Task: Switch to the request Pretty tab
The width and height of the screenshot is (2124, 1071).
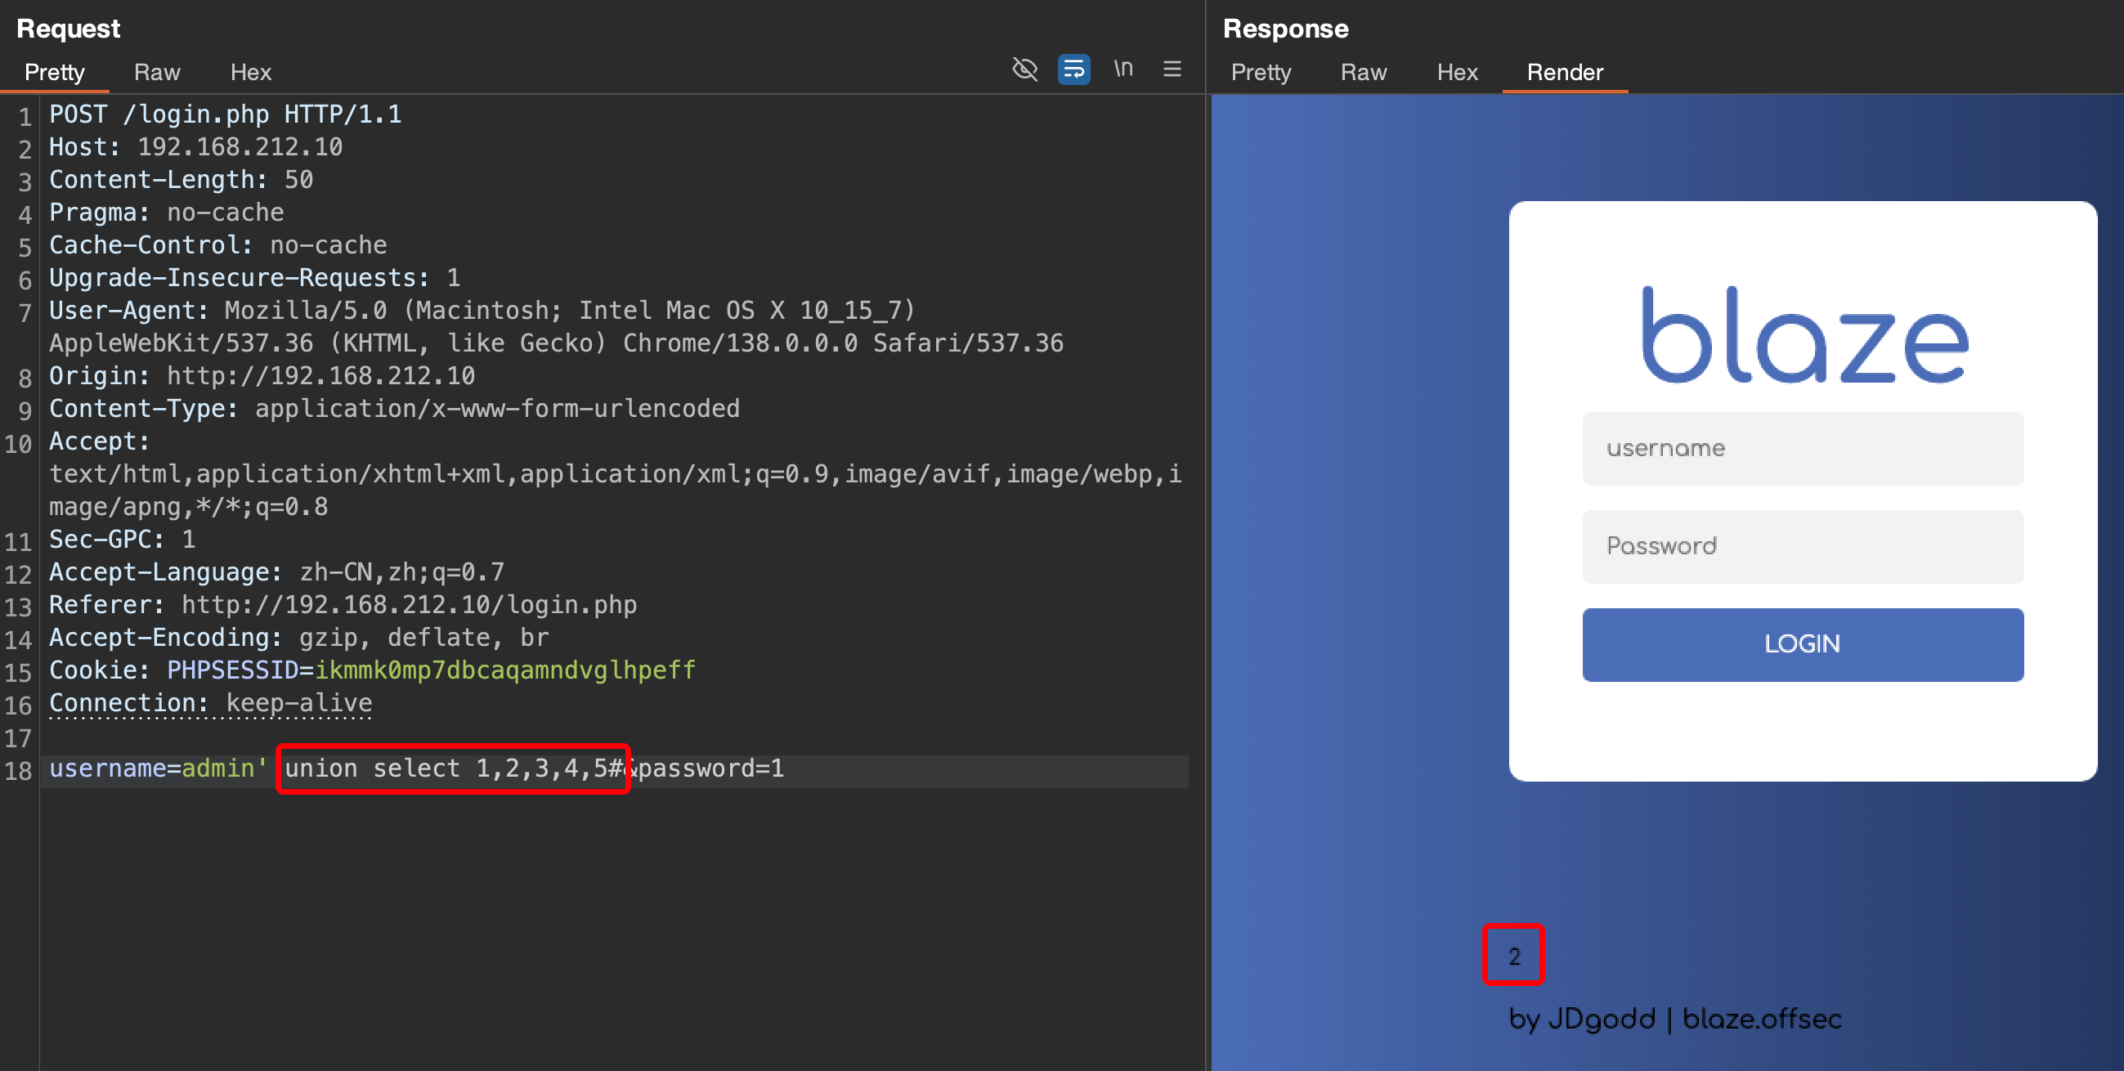Action: tap(55, 73)
